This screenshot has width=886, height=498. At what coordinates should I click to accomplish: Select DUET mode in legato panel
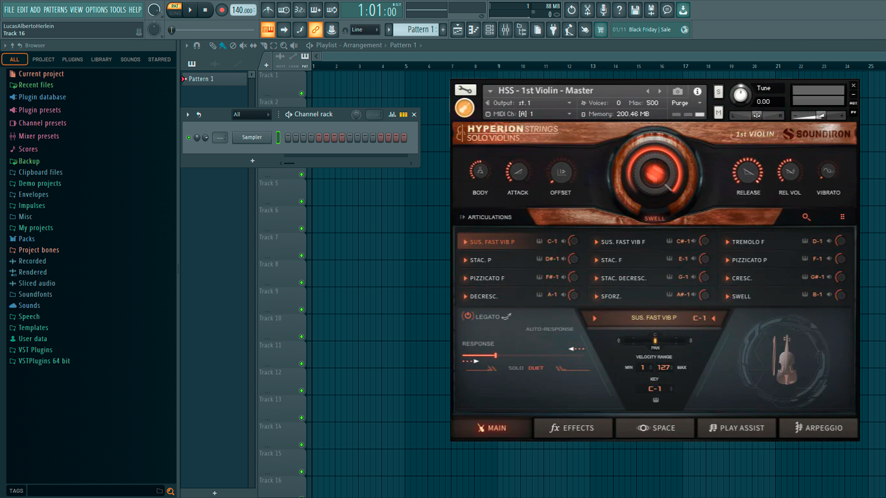point(536,368)
